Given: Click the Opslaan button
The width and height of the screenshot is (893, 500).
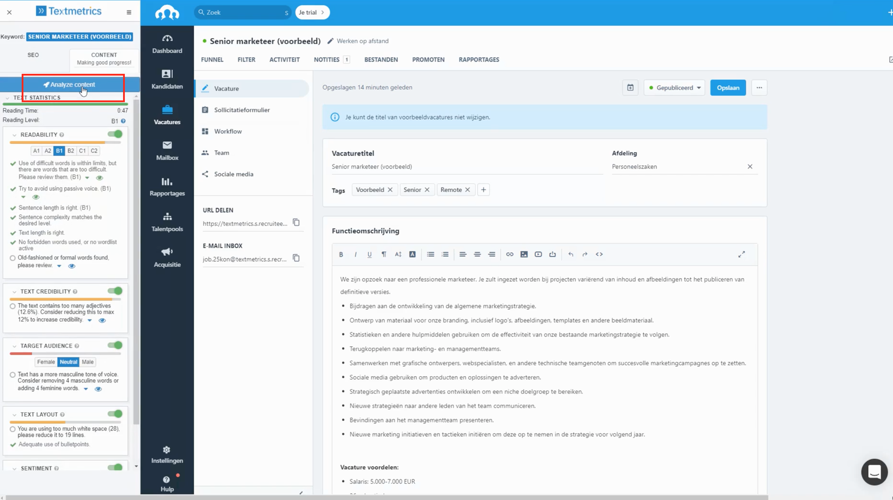Looking at the screenshot, I should 728,87.
